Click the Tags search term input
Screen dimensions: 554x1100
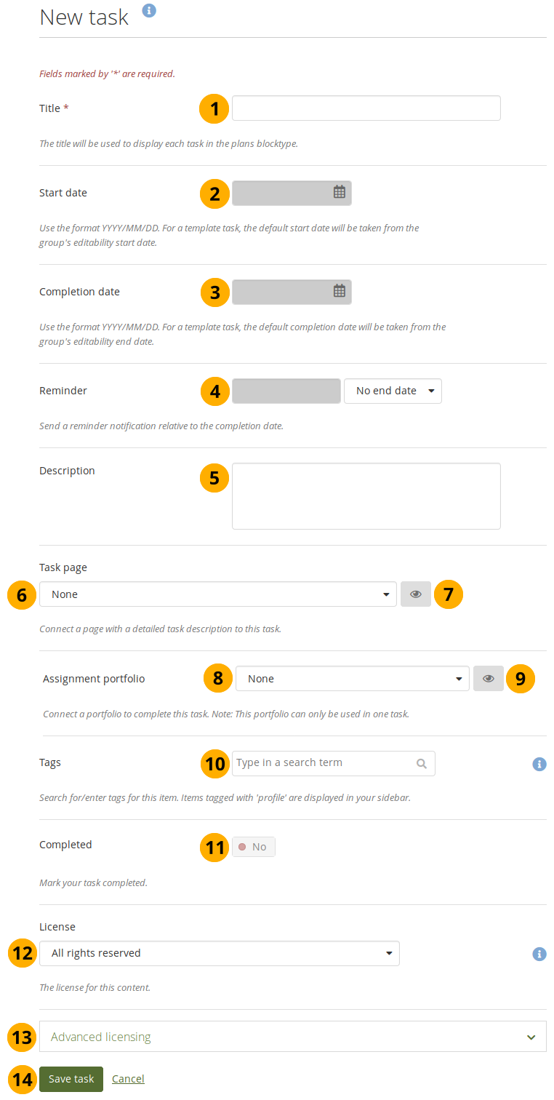coord(323,763)
